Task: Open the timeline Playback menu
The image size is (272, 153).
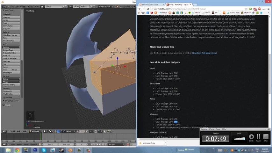Action: click(34, 144)
